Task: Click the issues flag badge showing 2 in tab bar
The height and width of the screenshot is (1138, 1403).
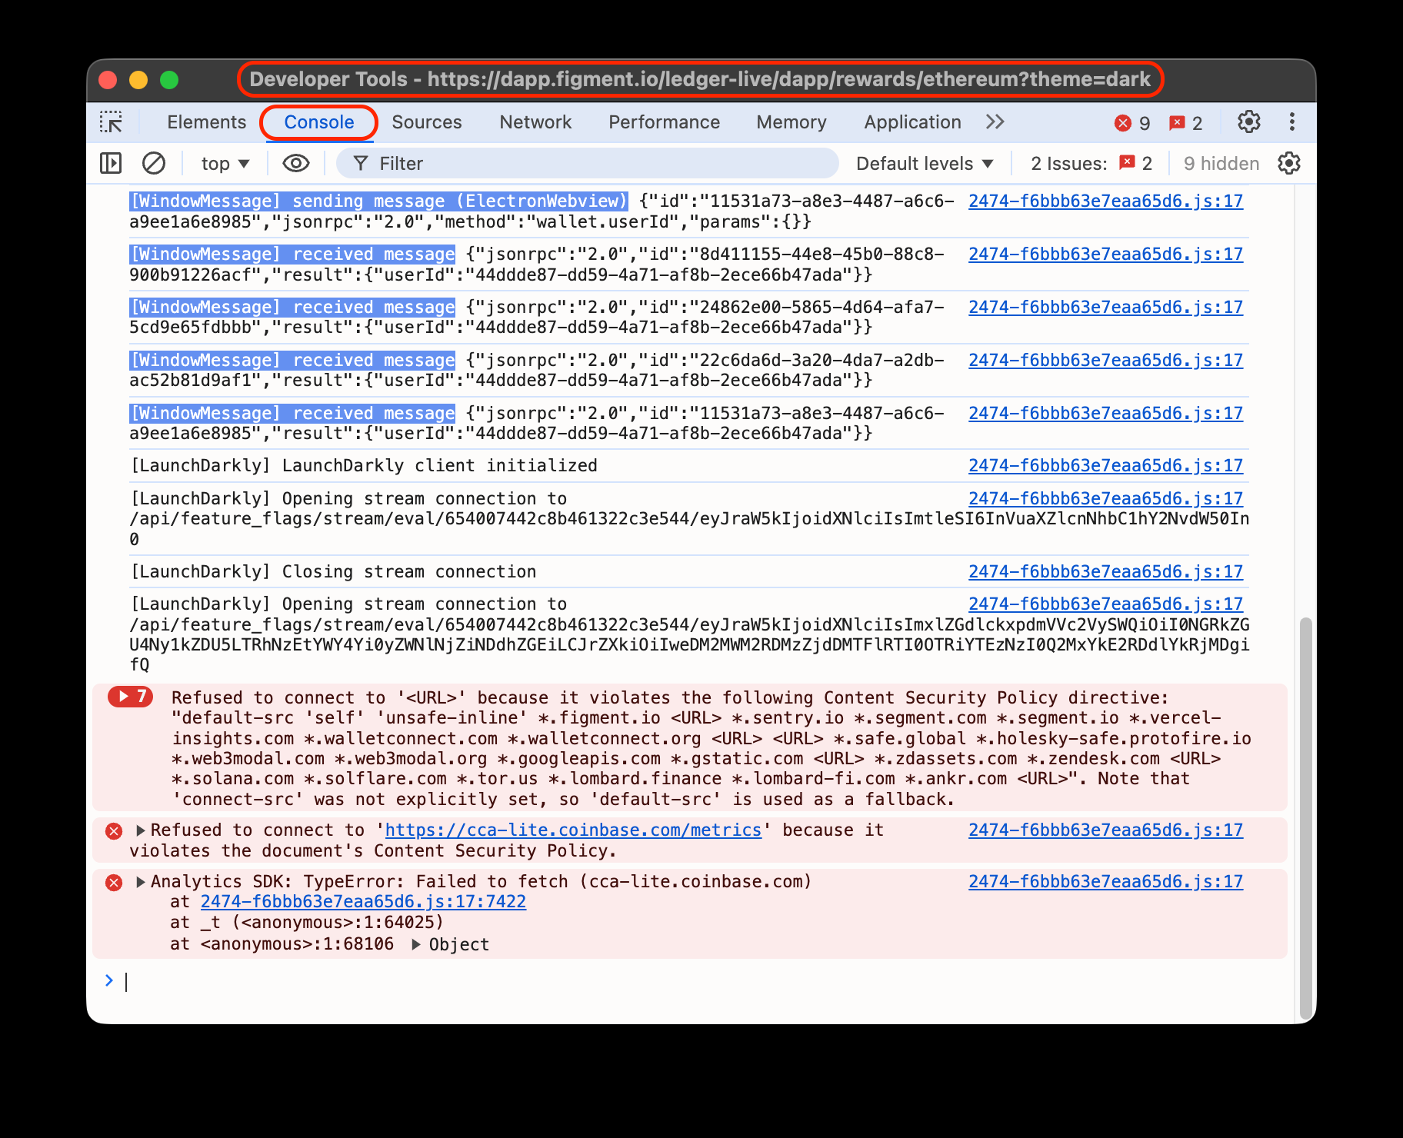Action: [1185, 123]
